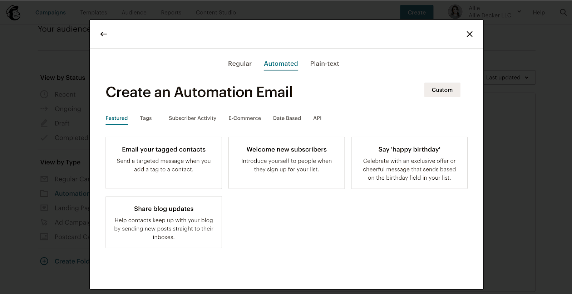
Task: Open the Date Based tab
Action: pyautogui.click(x=287, y=118)
